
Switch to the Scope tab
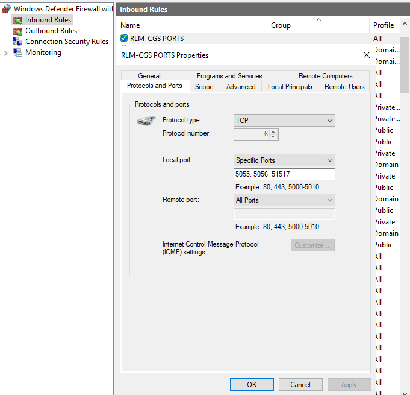(x=204, y=87)
